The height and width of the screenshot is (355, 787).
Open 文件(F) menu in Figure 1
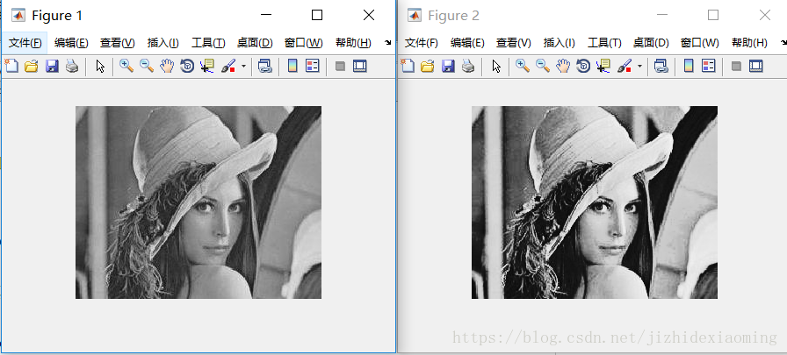click(25, 43)
